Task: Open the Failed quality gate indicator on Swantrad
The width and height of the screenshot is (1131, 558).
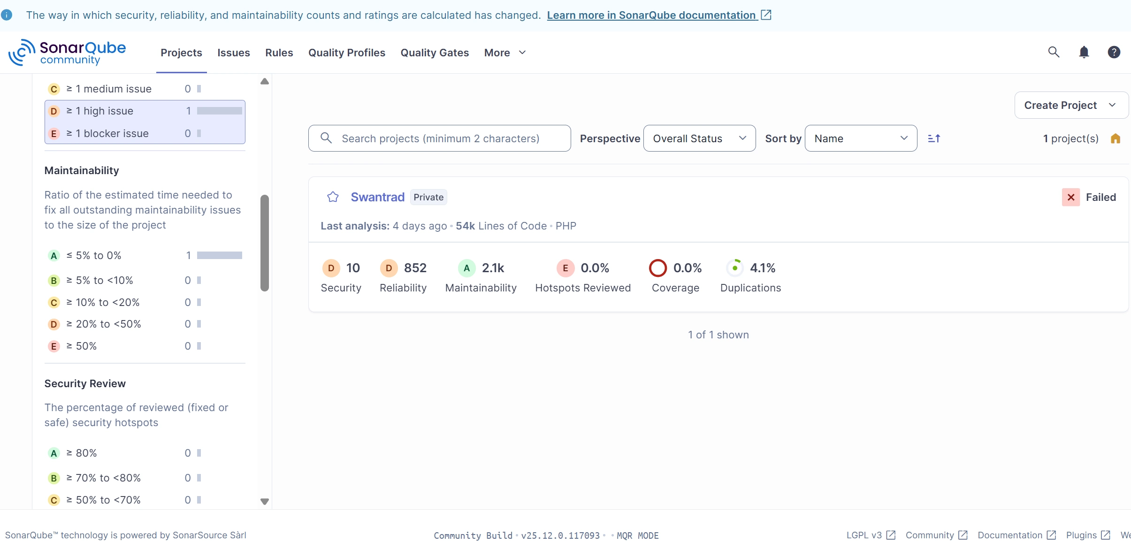Action: point(1090,197)
